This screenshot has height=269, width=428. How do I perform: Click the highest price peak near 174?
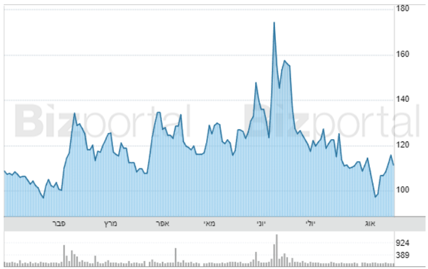274,23
